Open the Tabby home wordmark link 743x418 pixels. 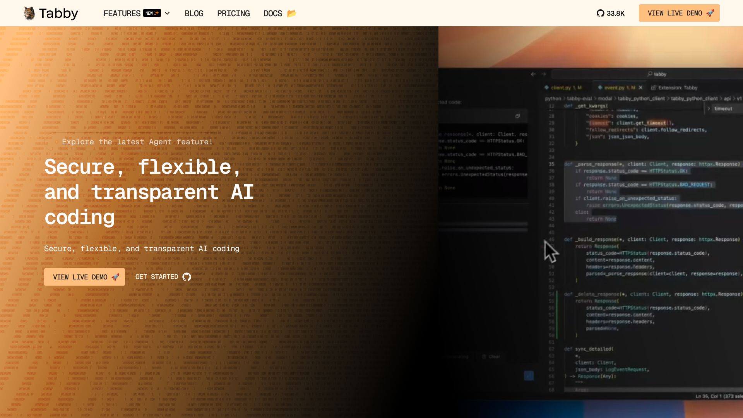click(58, 13)
